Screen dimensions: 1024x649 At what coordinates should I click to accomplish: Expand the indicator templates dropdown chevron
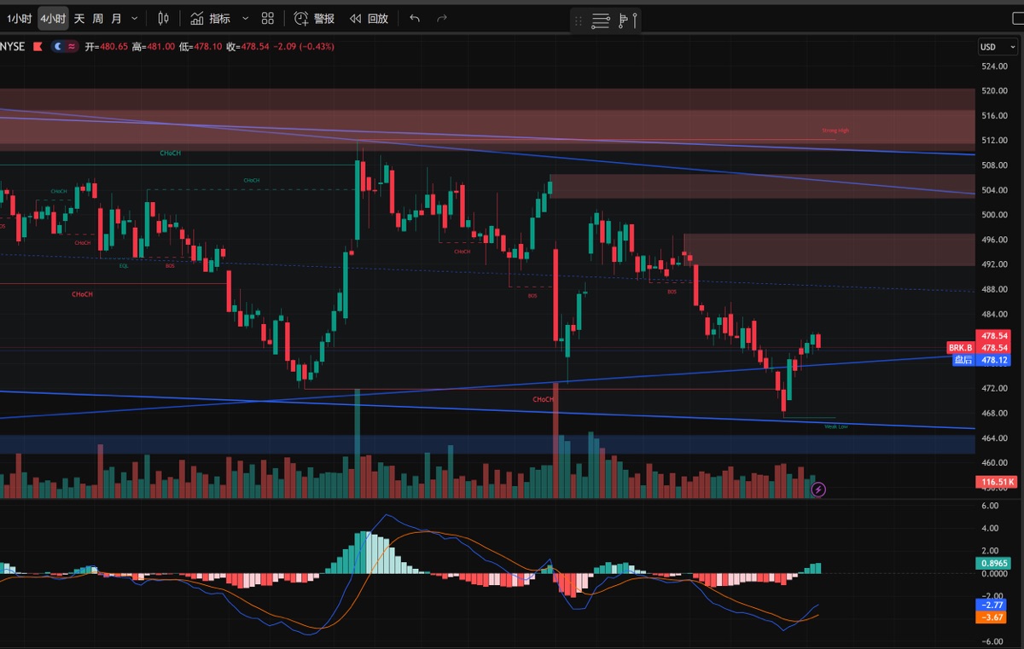coord(246,18)
